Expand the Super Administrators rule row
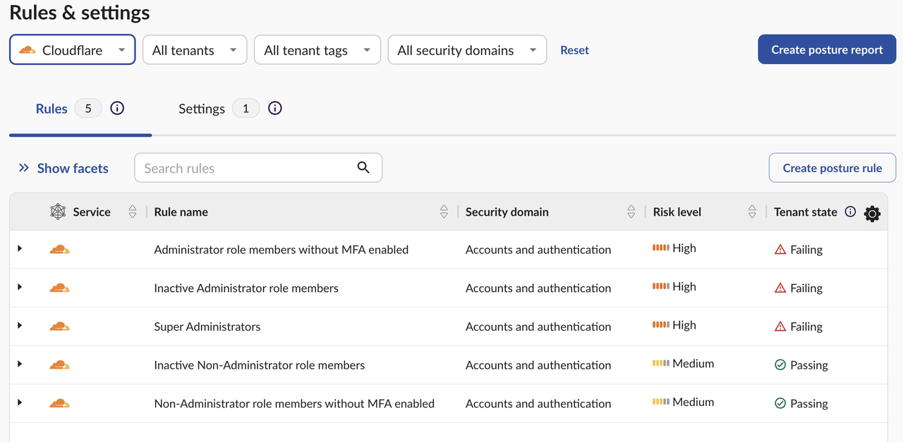The width and height of the screenshot is (903, 442). 20,326
